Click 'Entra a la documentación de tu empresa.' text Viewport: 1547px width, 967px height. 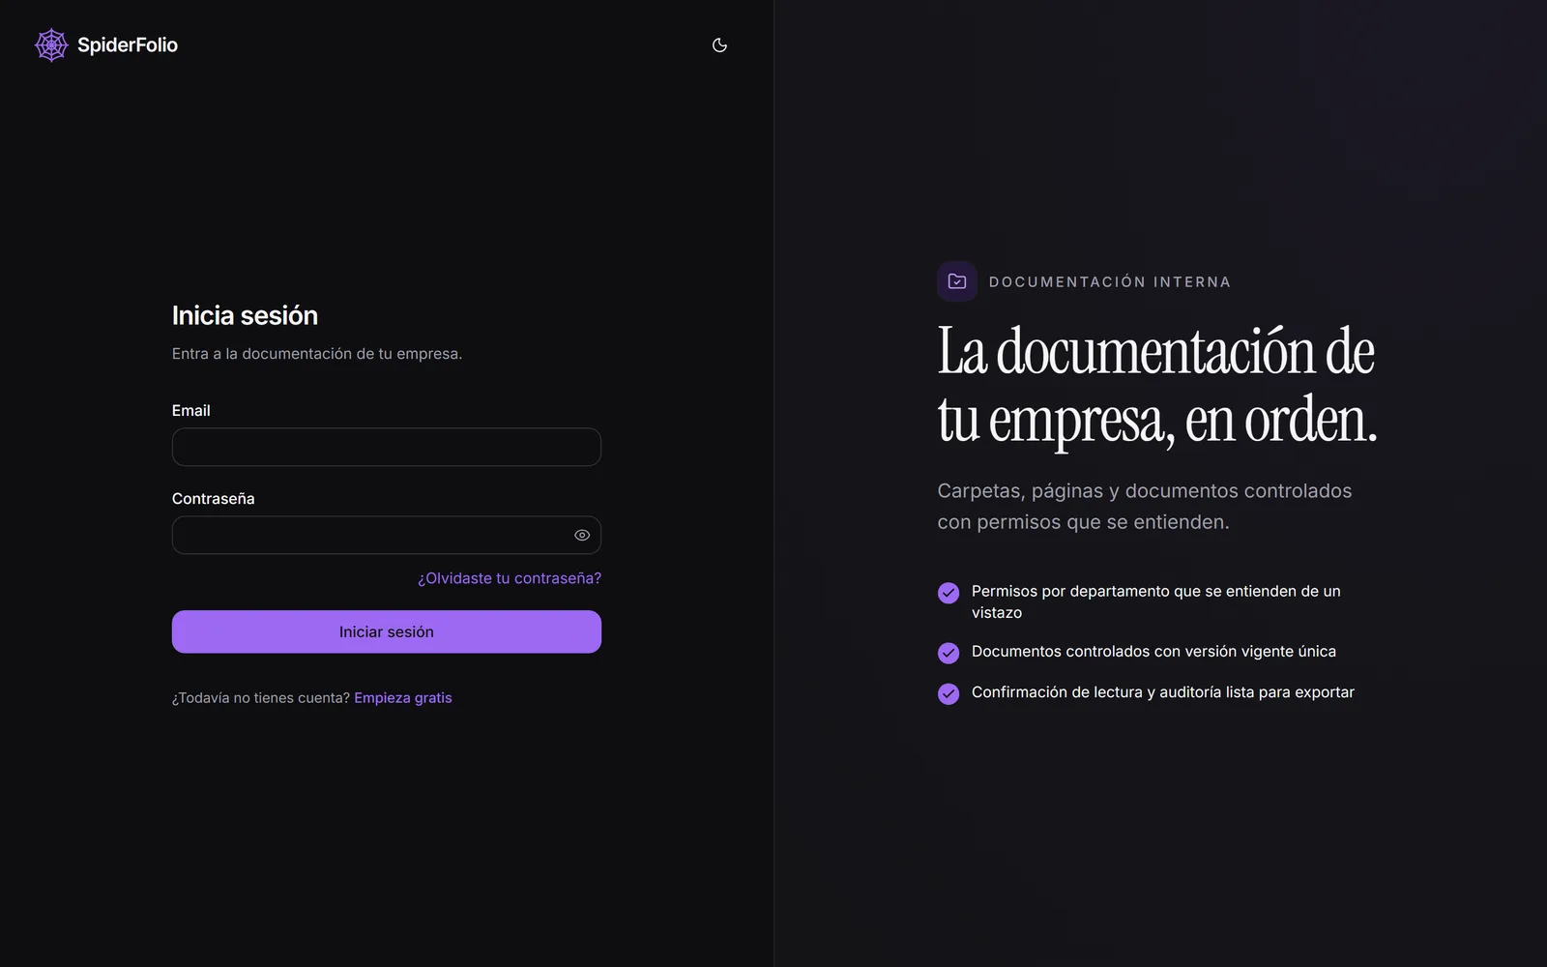[x=317, y=354]
